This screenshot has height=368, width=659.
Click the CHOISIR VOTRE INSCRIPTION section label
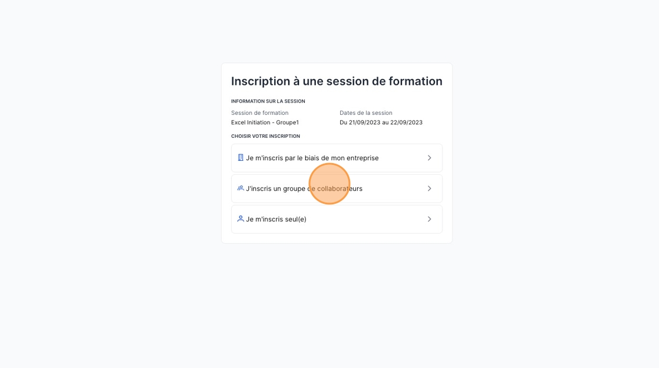(x=265, y=136)
